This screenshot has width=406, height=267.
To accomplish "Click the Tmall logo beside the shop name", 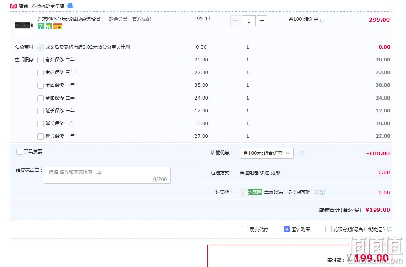I will 14,6.
